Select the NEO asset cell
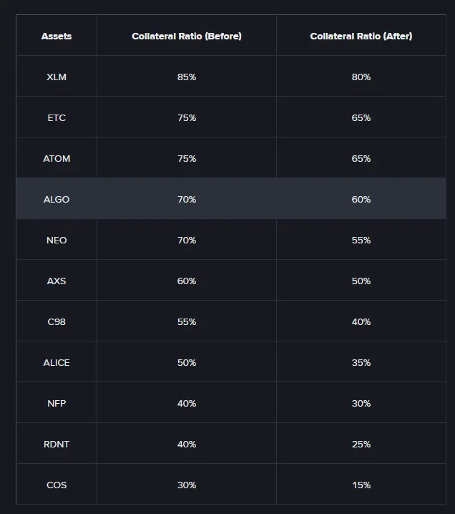Screen dimensions: 455x514 (57, 240)
